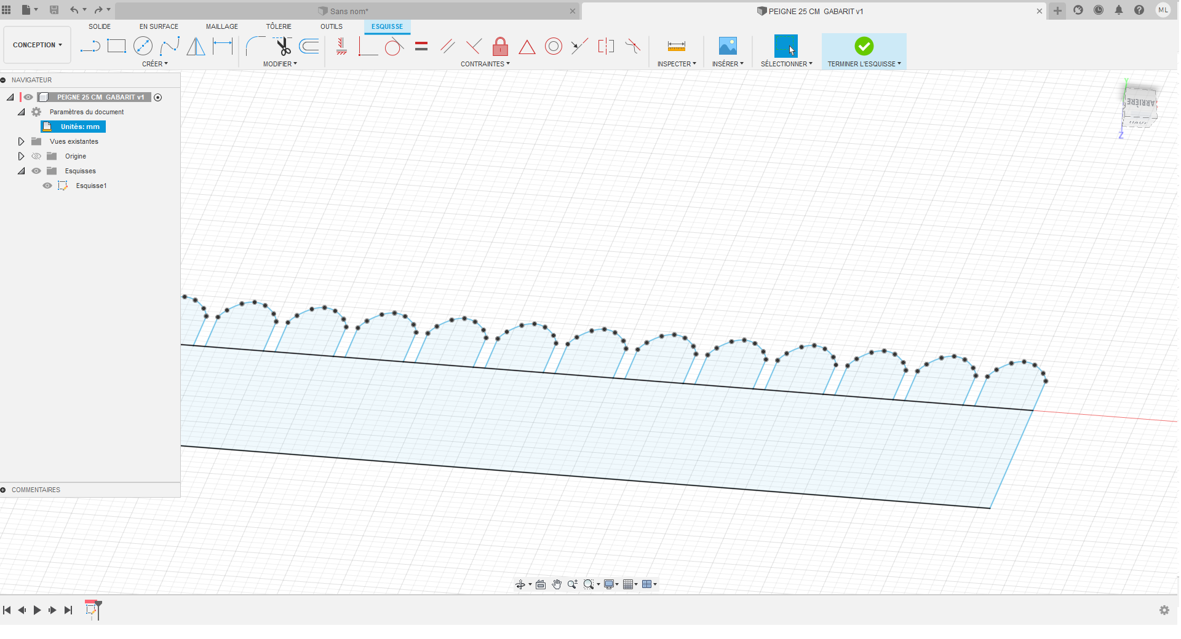The height and width of the screenshot is (639, 1181).
Task: Apply the Perpendicular constraint
Action: (x=474, y=46)
